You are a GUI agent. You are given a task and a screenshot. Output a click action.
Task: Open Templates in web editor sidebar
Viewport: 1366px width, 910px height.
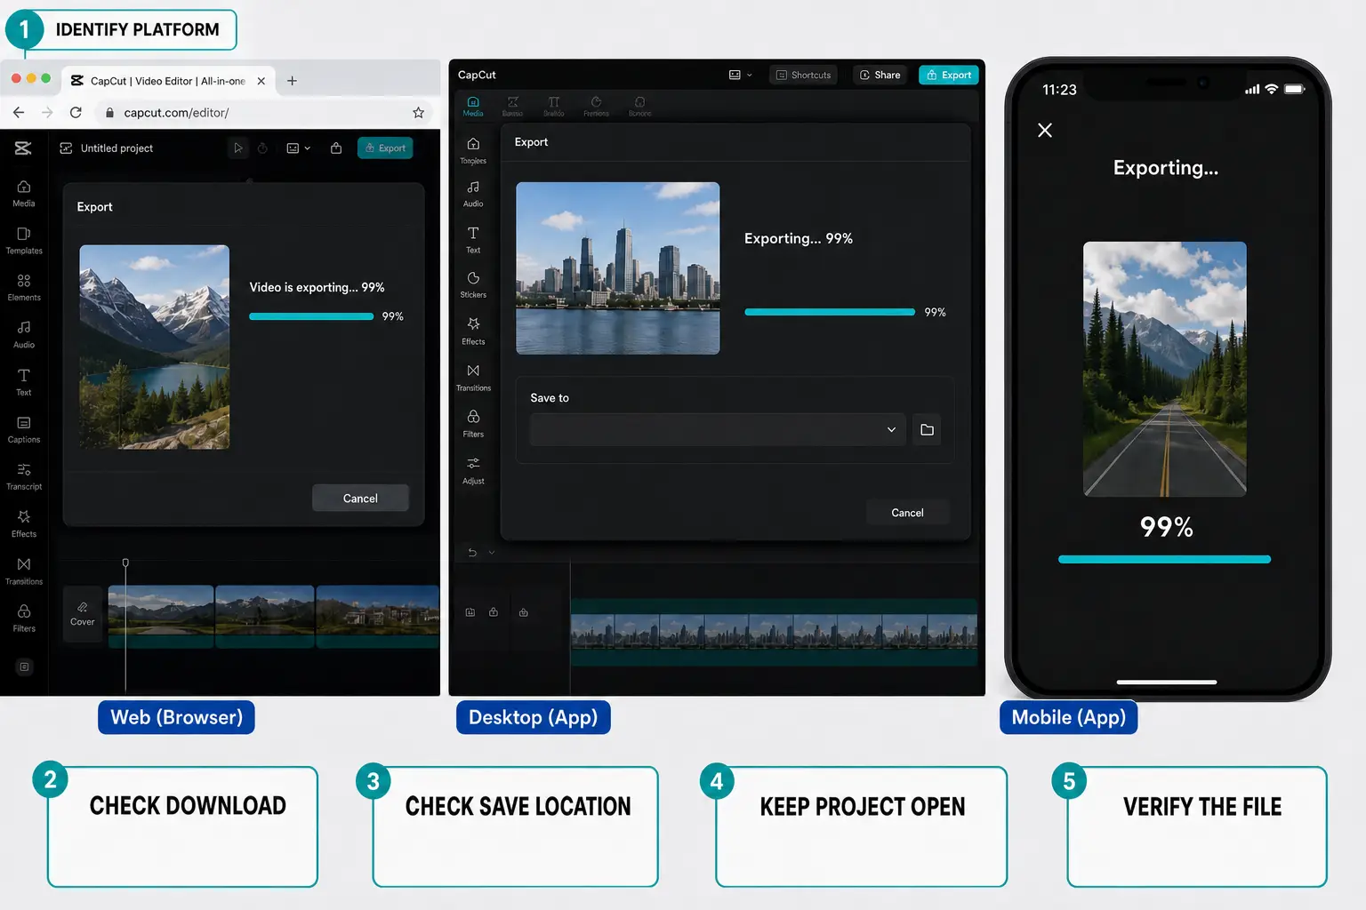tap(24, 240)
